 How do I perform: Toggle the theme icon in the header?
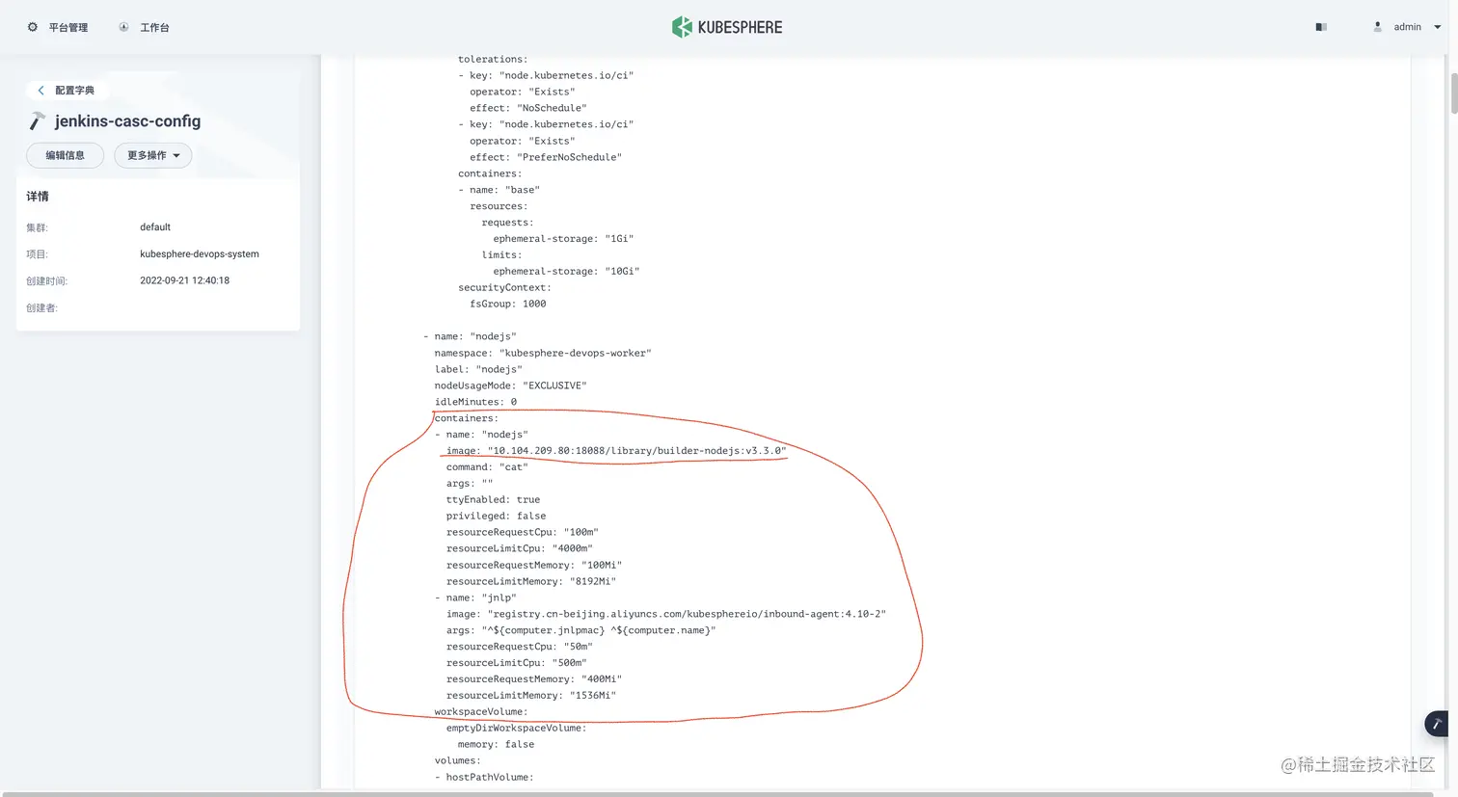1321,27
